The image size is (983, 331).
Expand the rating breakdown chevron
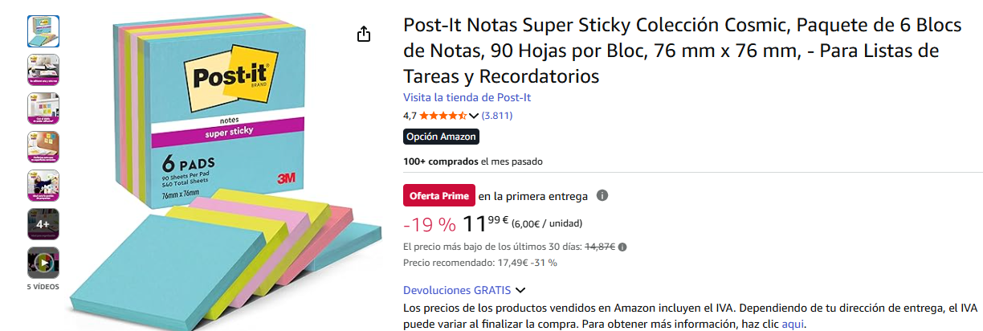pyautogui.click(x=474, y=116)
